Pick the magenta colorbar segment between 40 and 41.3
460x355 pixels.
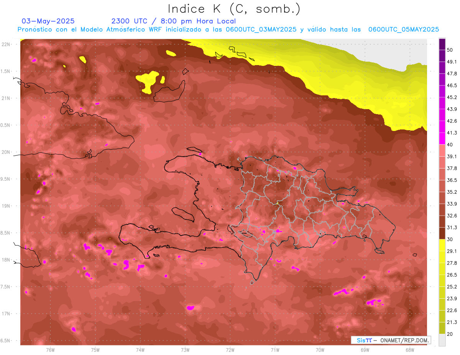click(442, 139)
